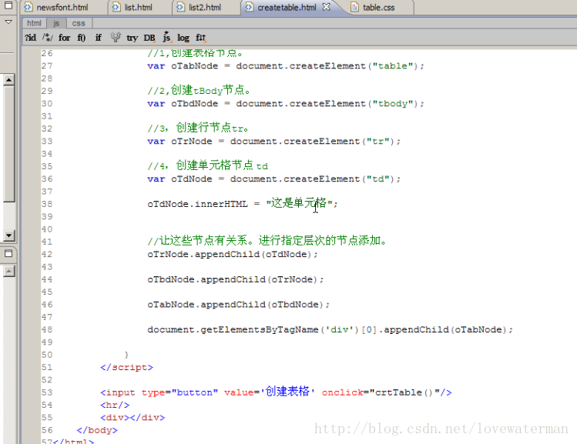Click line number 38 in gutter

pos(47,204)
